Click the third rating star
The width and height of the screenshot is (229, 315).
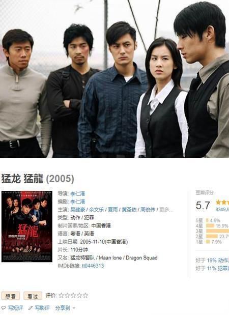(73, 295)
